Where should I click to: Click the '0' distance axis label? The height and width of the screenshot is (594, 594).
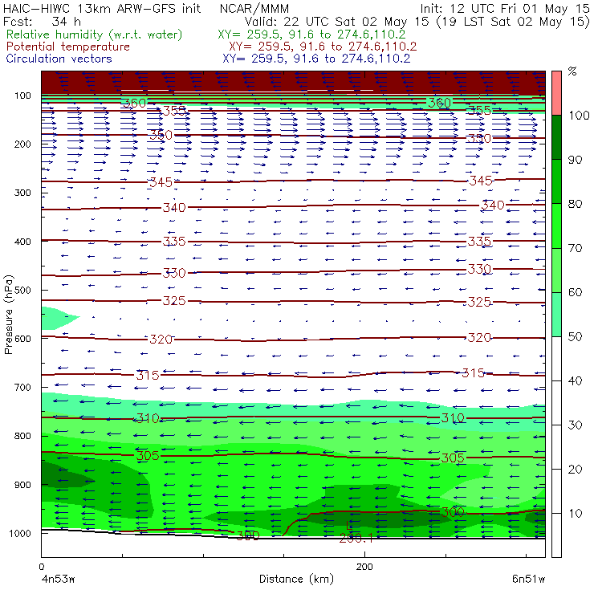(x=42, y=567)
